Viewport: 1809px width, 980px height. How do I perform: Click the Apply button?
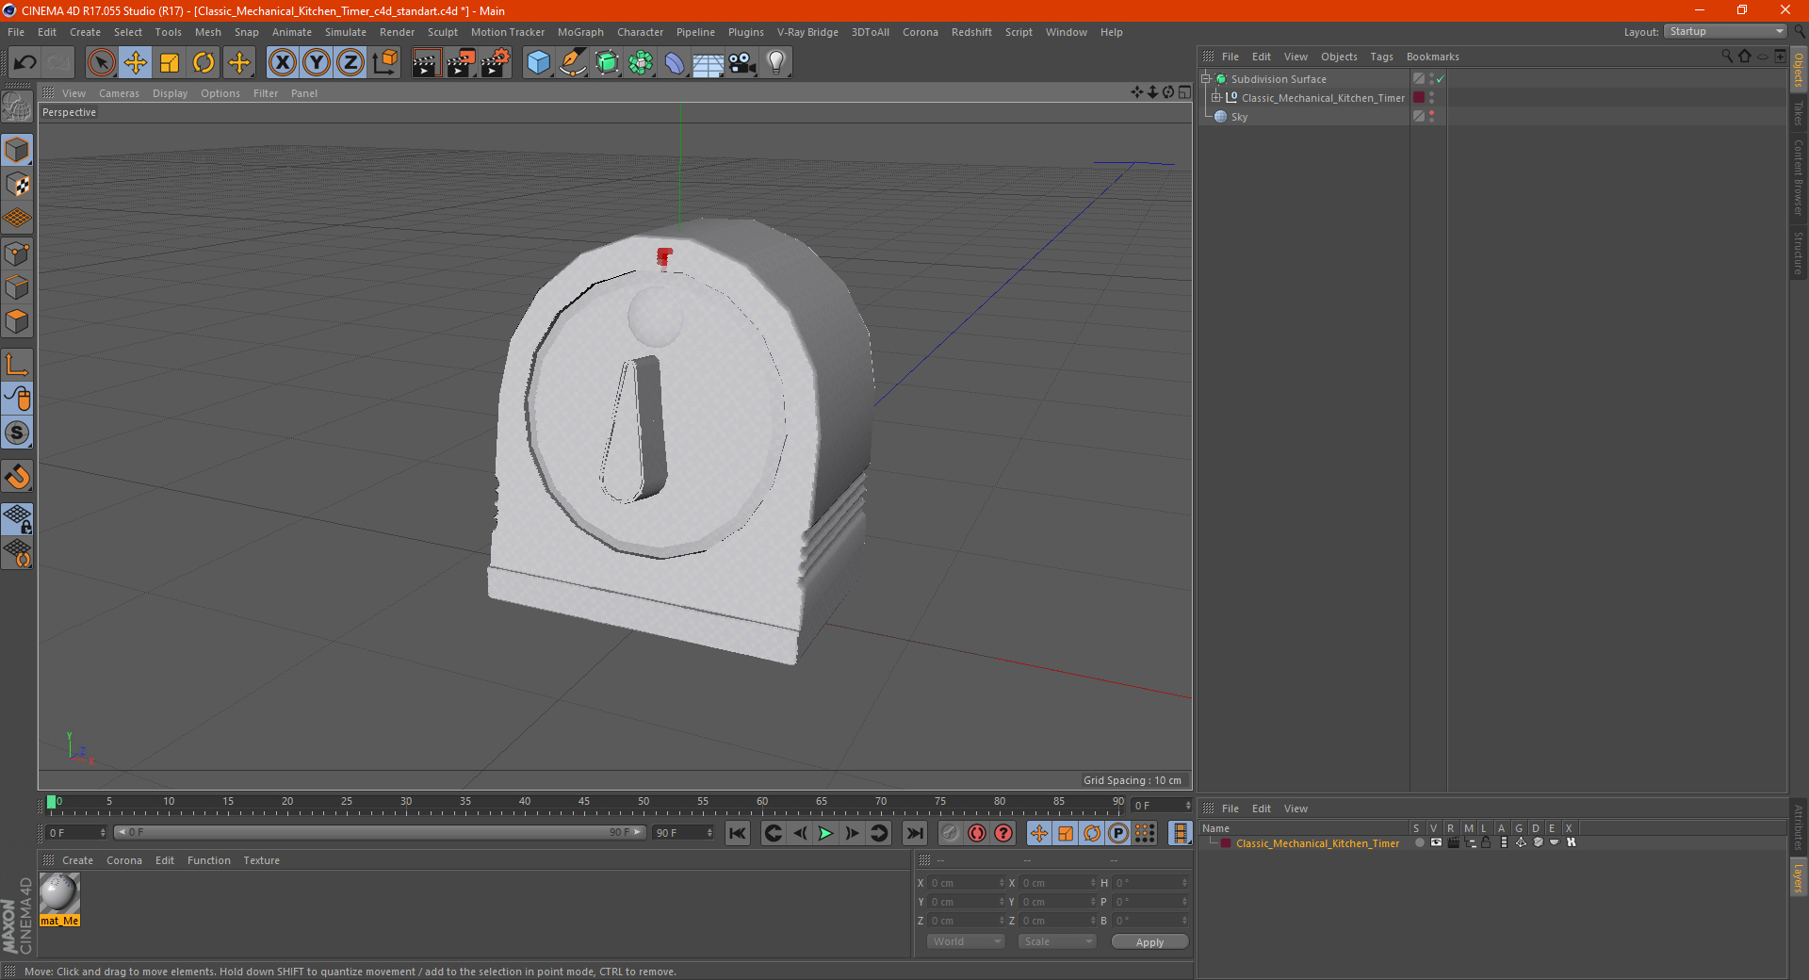(1149, 941)
